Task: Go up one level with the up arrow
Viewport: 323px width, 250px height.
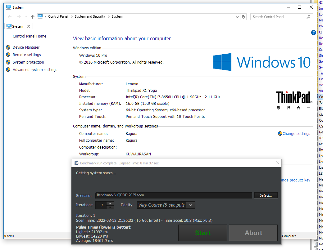Action: pos(33,17)
